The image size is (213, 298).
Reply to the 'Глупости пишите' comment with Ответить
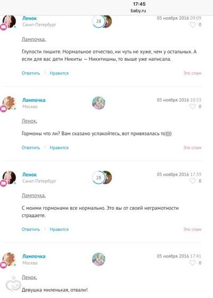coord(31,73)
